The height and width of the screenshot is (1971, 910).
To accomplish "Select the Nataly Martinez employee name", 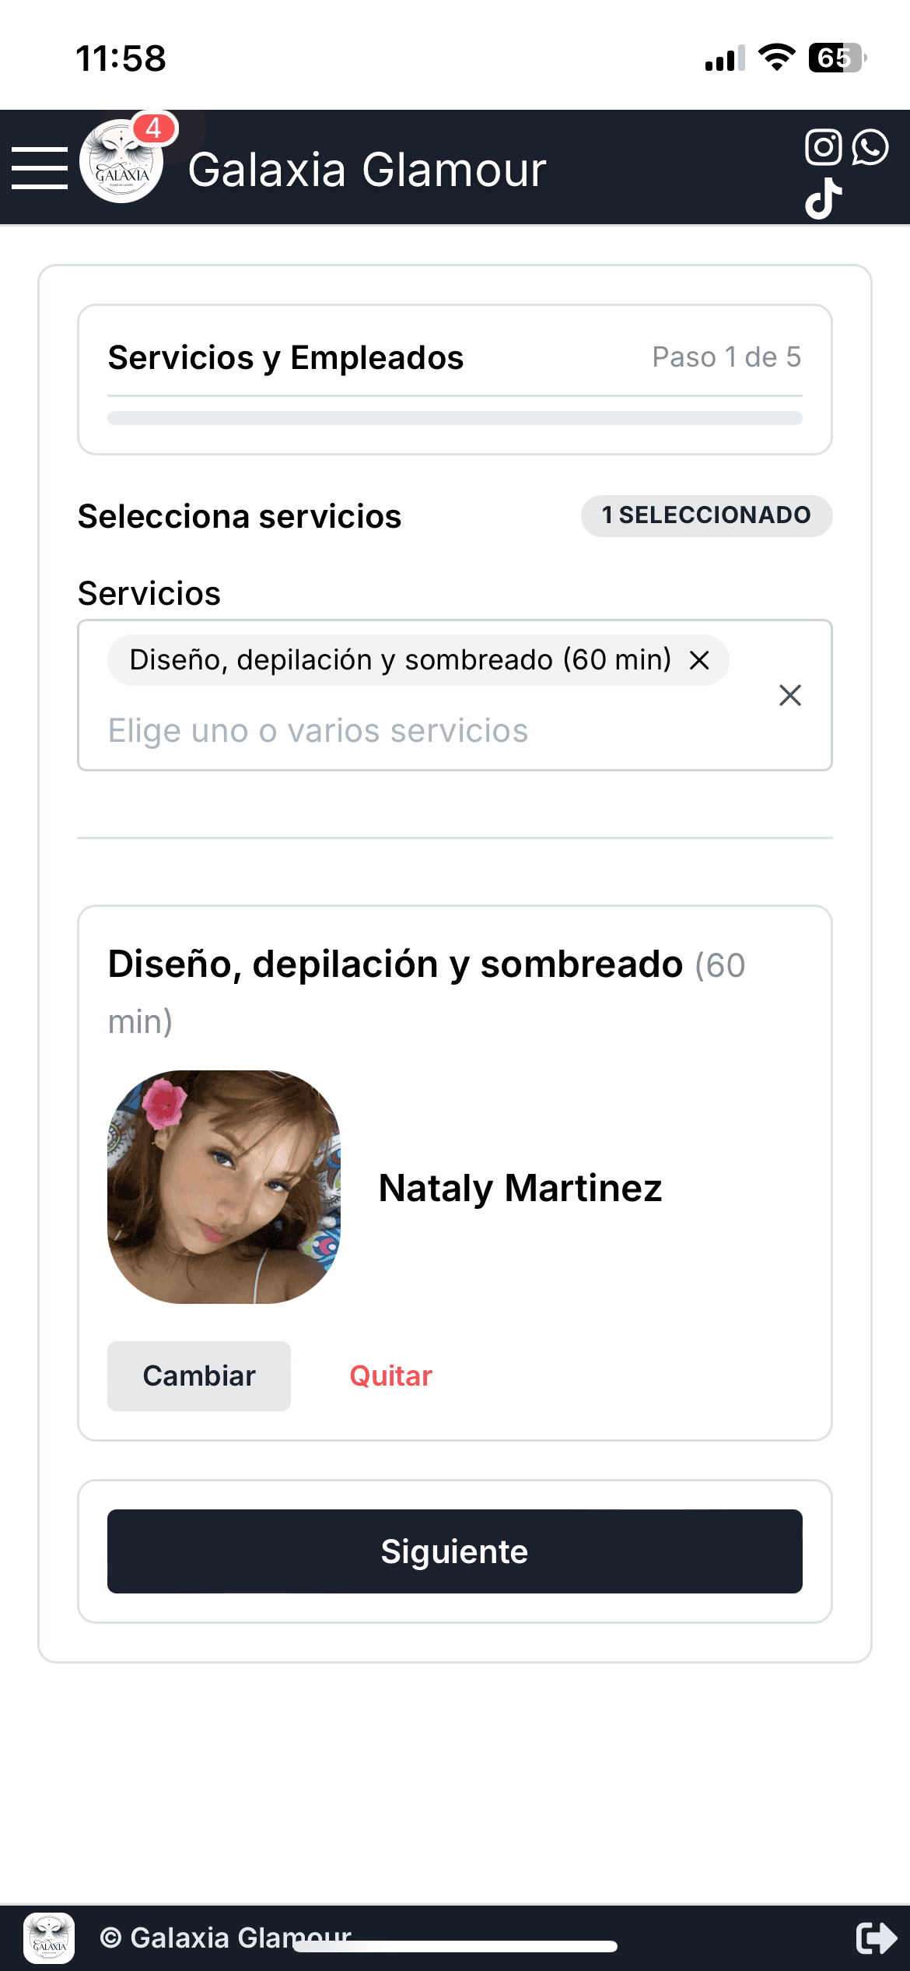I will coord(520,1188).
